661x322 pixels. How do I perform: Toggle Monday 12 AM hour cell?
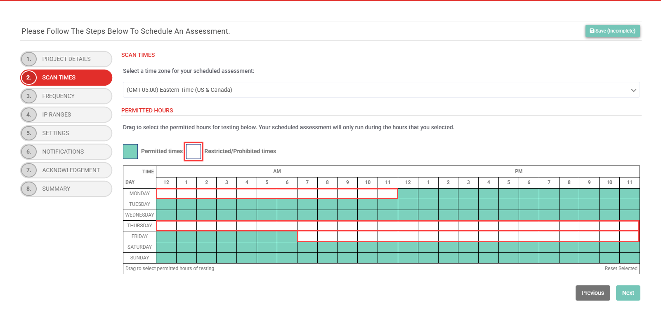[x=166, y=194]
